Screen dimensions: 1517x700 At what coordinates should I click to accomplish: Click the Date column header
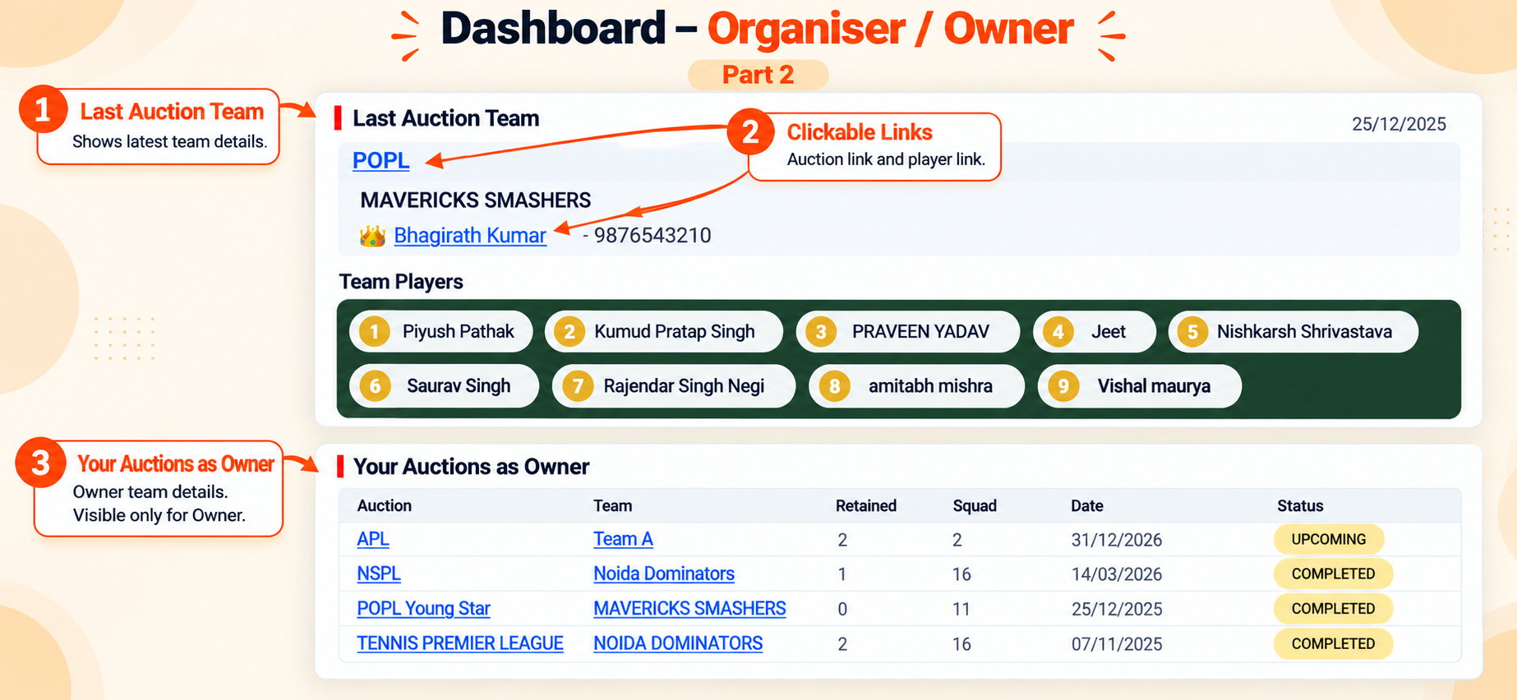pos(1086,506)
